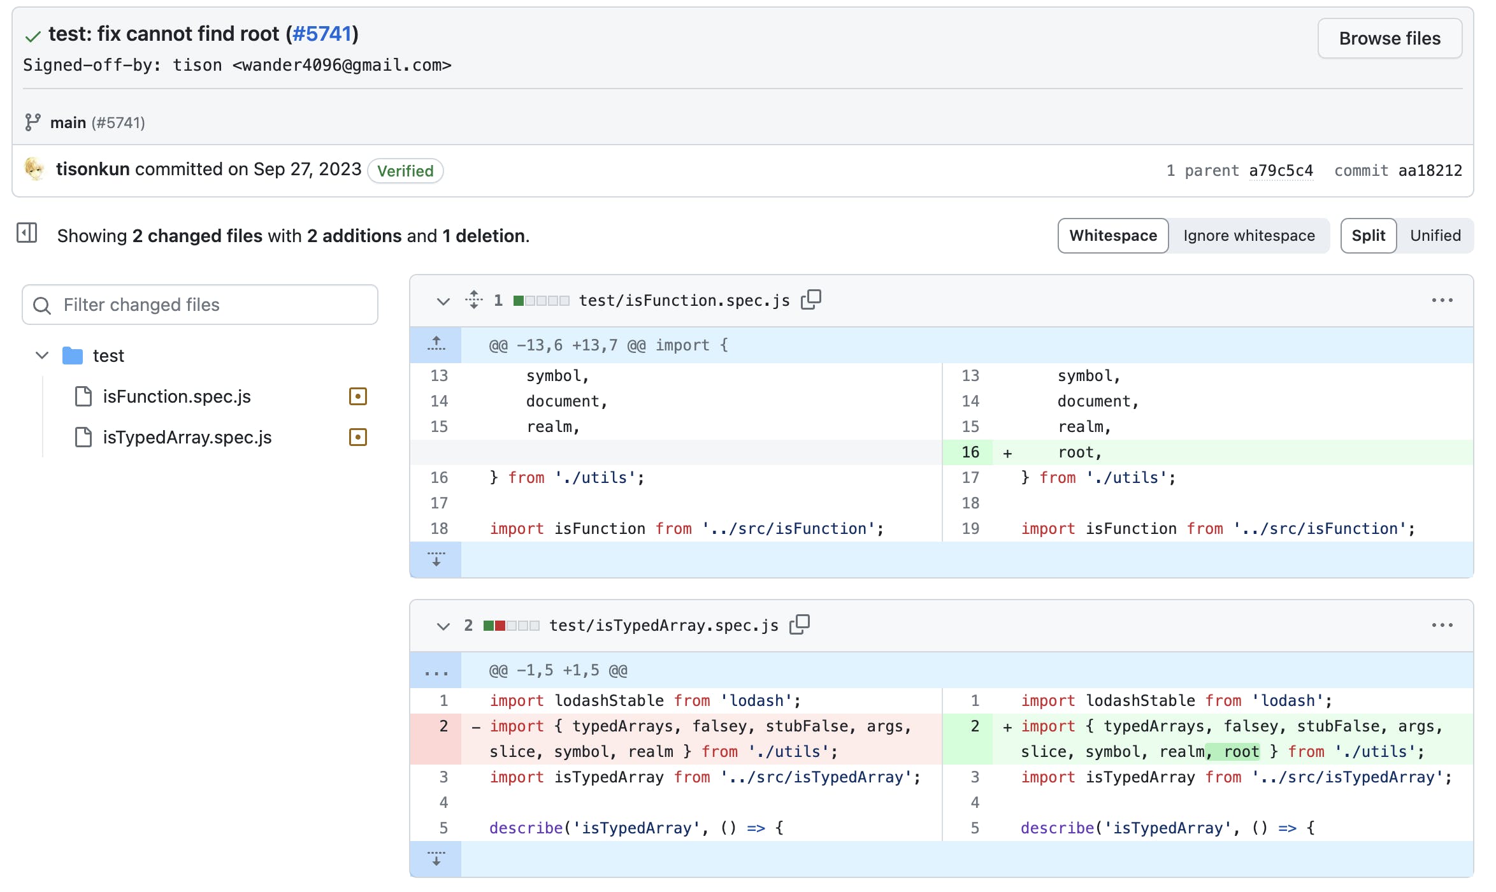Expand lines above isFunction.spec.js hunk

pyautogui.click(x=436, y=345)
